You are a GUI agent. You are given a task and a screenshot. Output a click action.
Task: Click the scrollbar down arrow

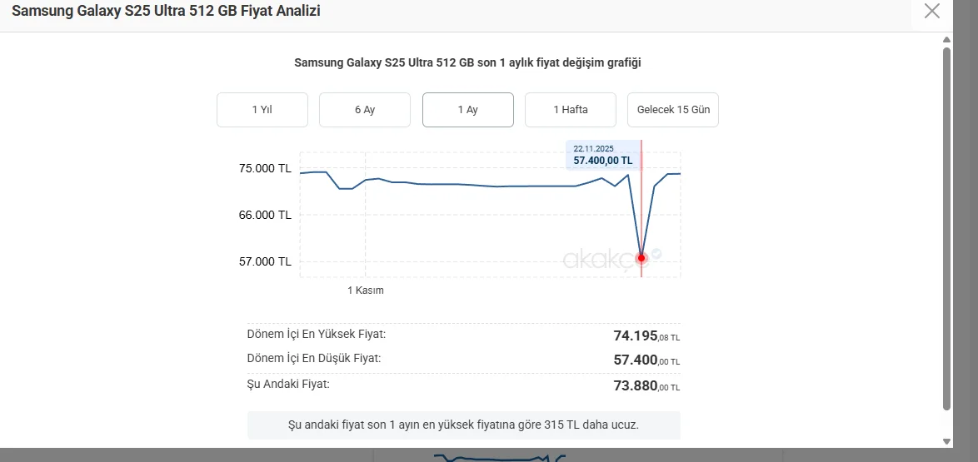(x=946, y=440)
